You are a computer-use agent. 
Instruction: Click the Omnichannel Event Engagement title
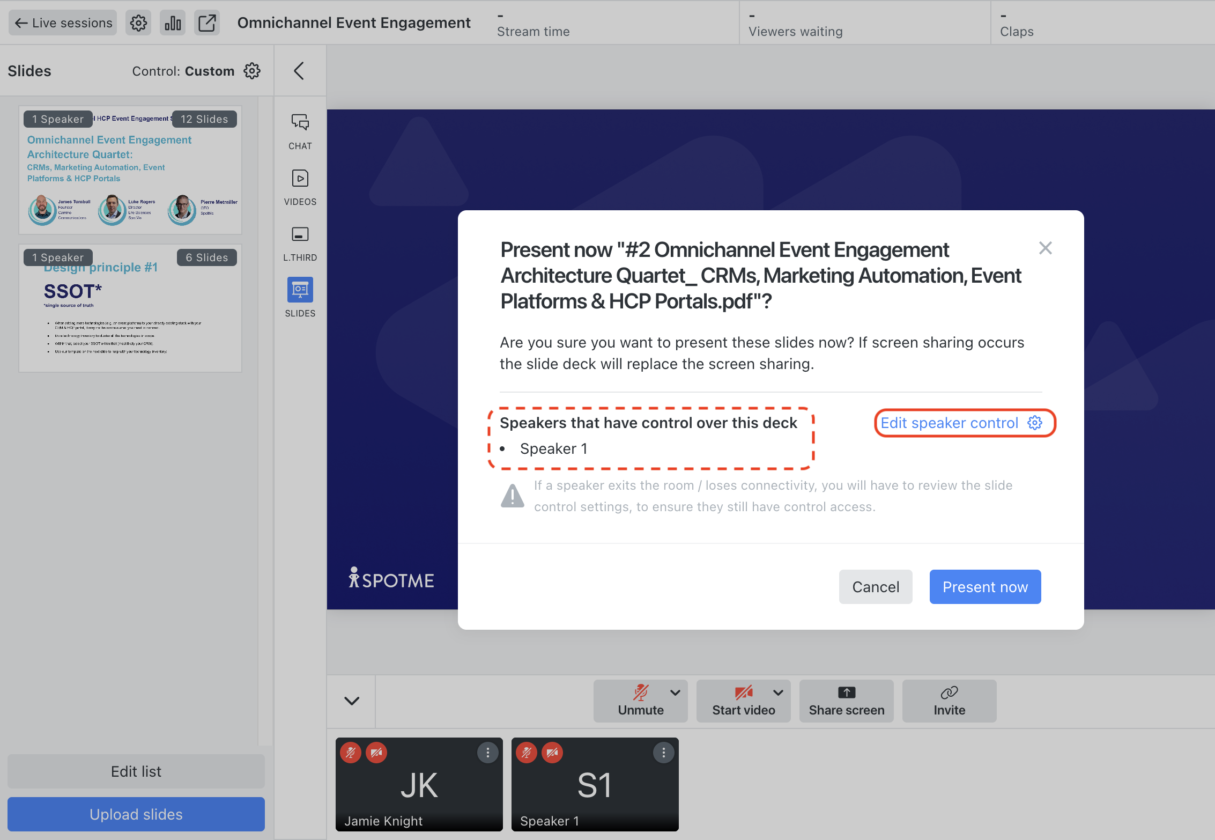point(354,23)
